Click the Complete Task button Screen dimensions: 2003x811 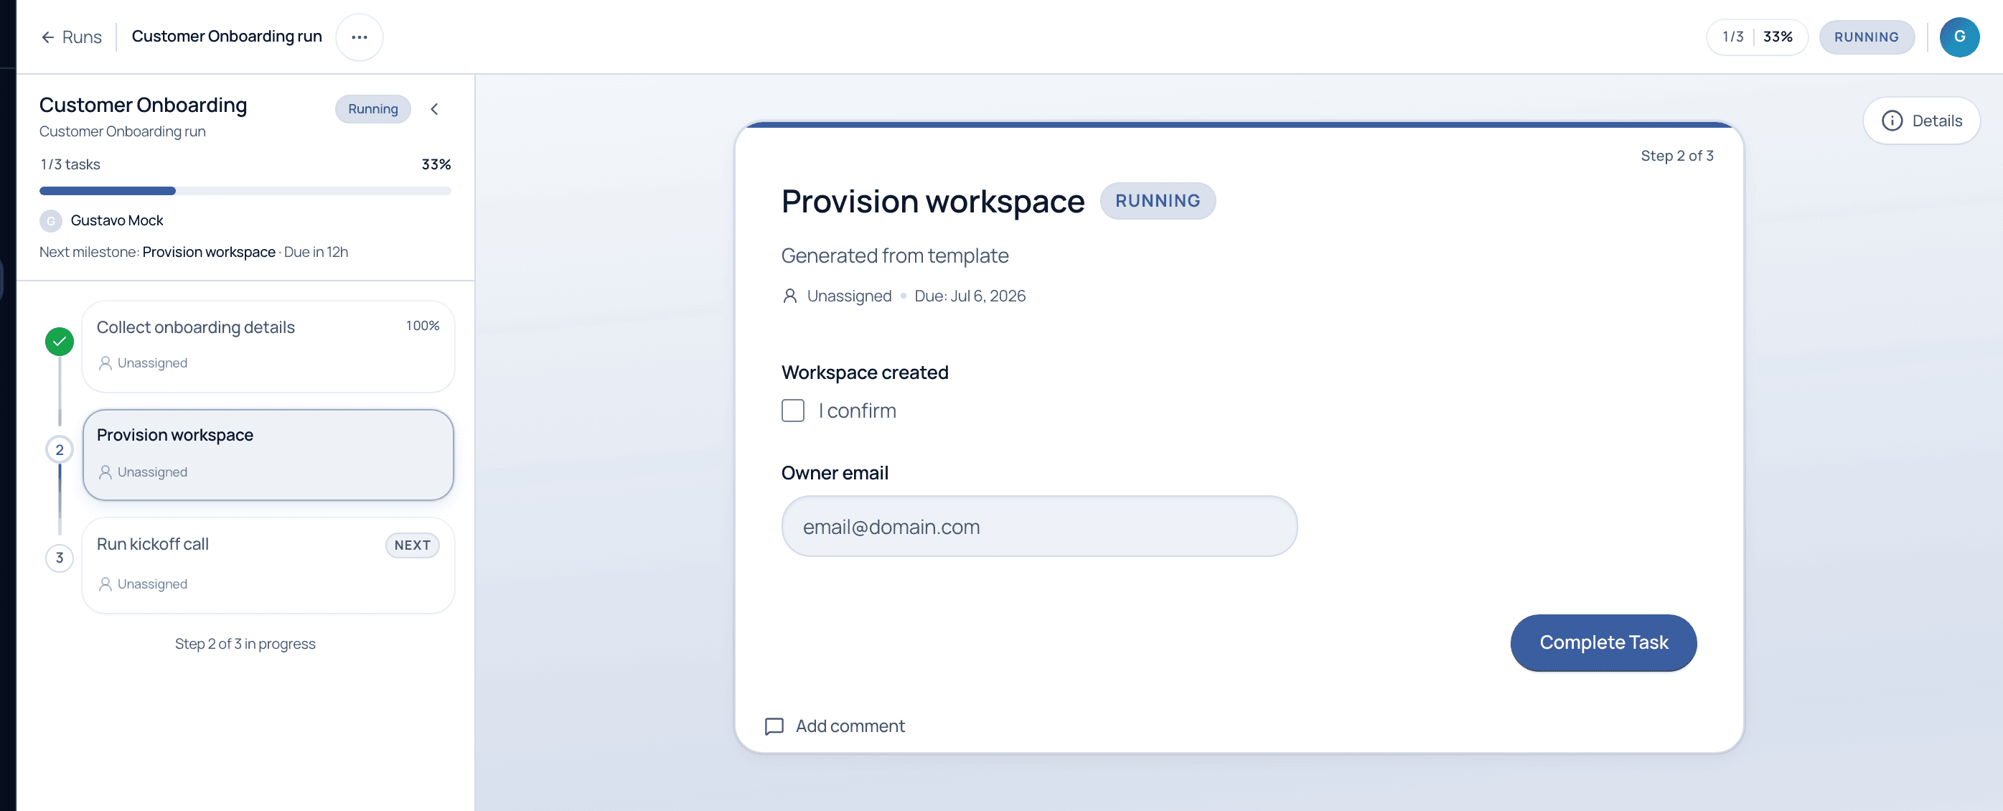click(x=1603, y=642)
